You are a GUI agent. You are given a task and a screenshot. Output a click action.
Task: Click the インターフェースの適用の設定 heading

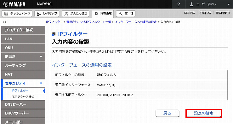pos(82,65)
